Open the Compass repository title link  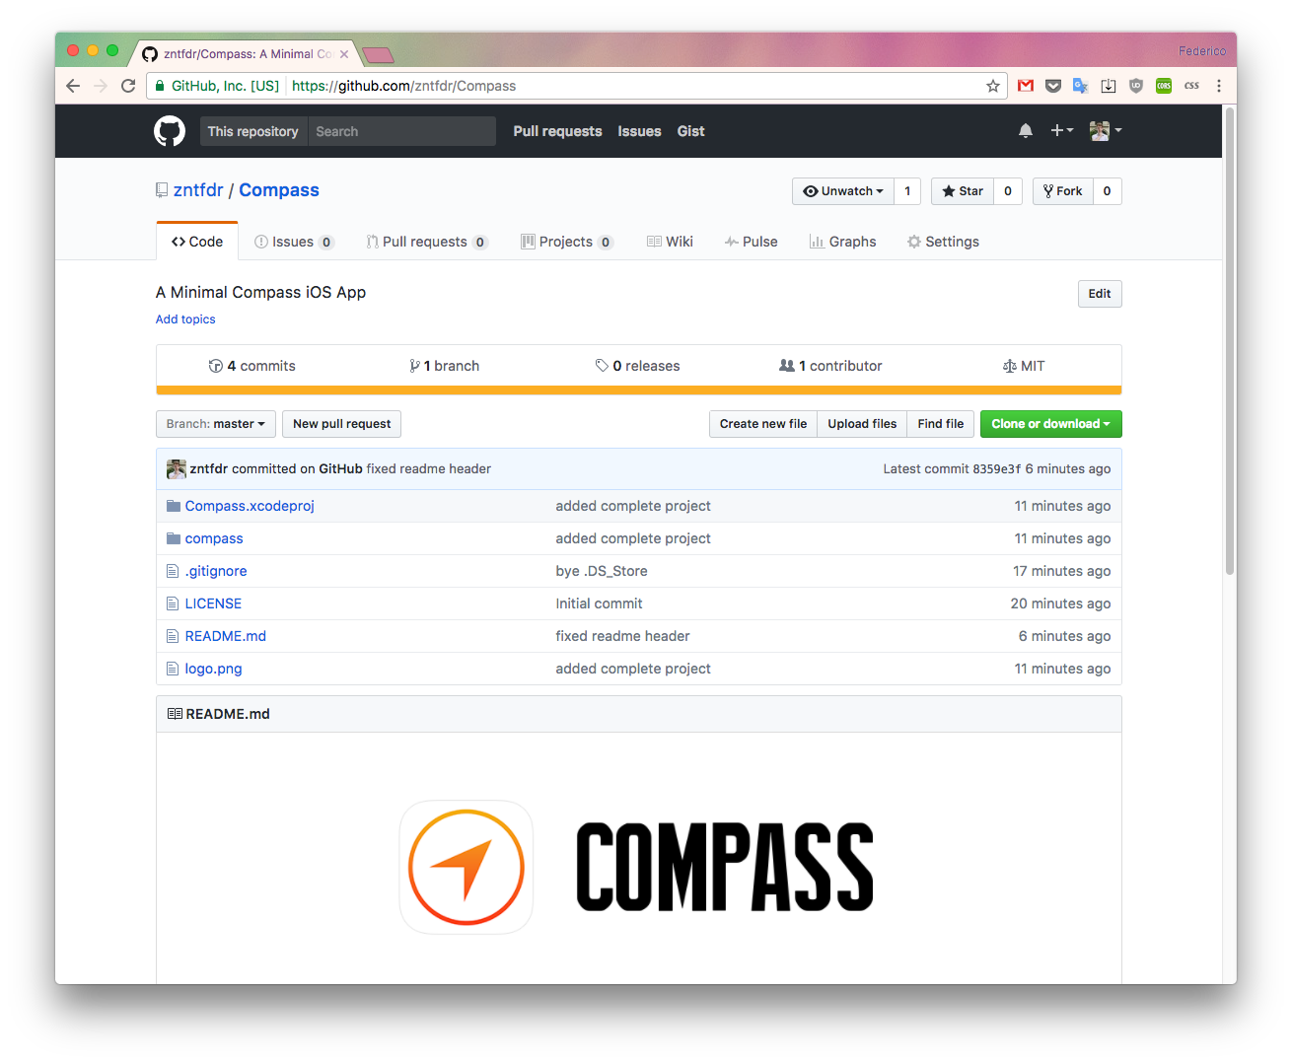point(279,190)
